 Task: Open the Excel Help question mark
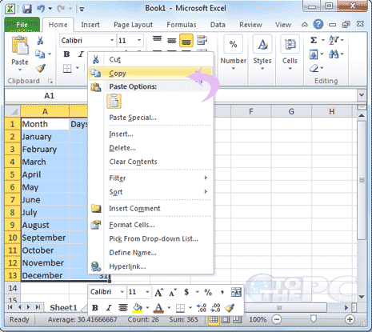click(318, 25)
